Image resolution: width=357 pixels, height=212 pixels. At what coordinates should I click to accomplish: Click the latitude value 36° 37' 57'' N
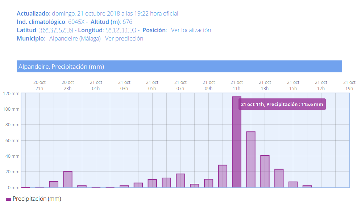(x=56, y=30)
